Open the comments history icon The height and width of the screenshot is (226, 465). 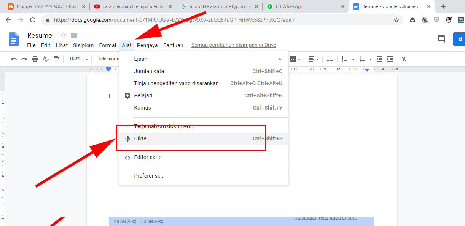click(x=441, y=39)
